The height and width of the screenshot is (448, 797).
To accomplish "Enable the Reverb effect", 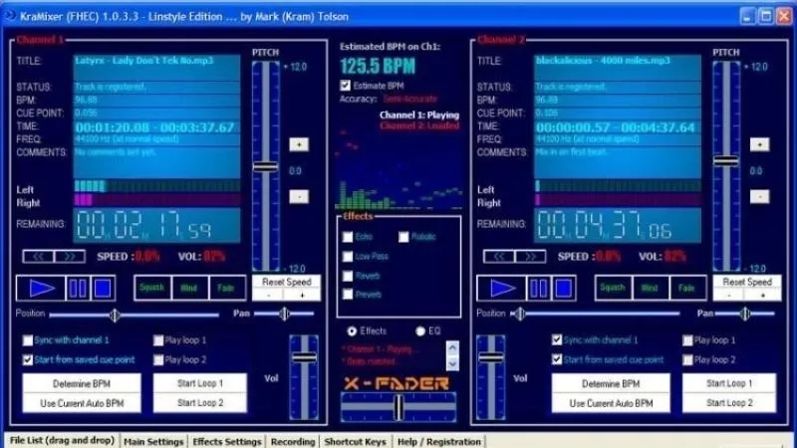I will coord(348,276).
